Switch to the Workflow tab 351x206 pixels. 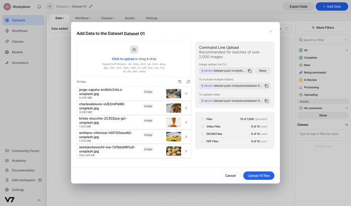82,18
